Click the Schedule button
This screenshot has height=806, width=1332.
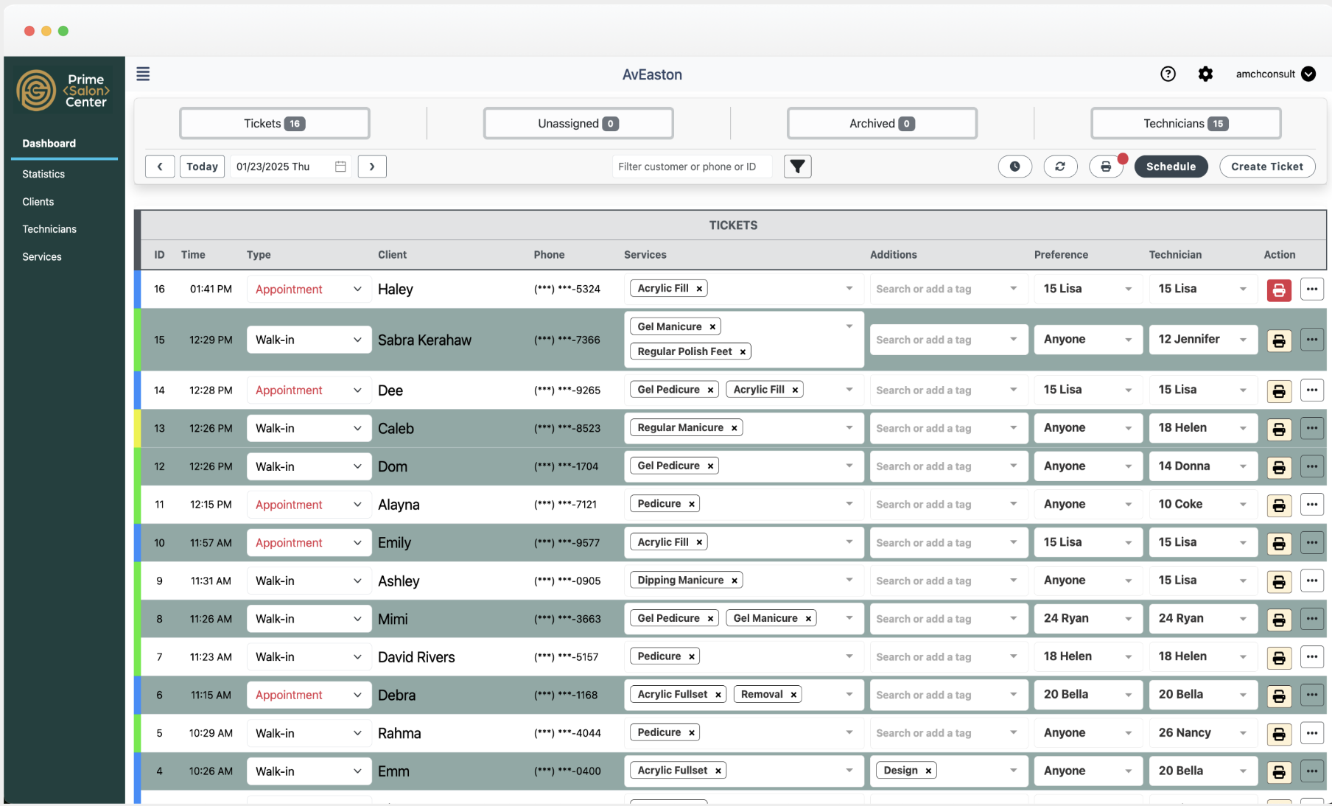(x=1171, y=167)
